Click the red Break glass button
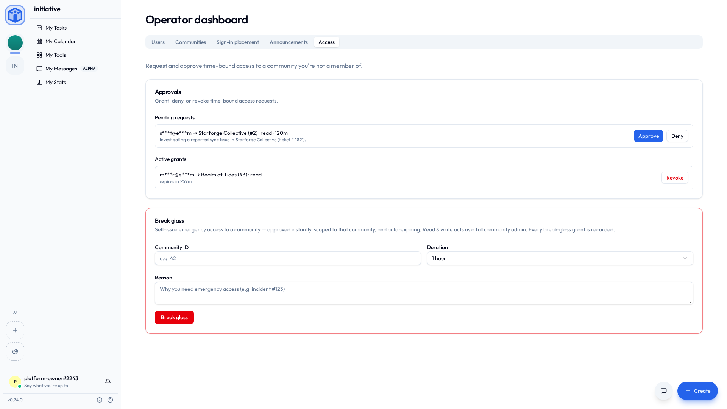The image size is (727, 409). pyautogui.click(x=174, y=317)
